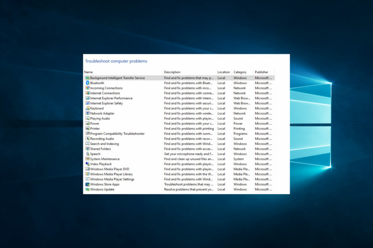Click the Windows Media Player Settings icon

[x=88, y=179]
